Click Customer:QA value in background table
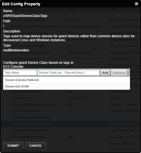The width and height of the screenshot is (141, 153). (x=76, y=98)
